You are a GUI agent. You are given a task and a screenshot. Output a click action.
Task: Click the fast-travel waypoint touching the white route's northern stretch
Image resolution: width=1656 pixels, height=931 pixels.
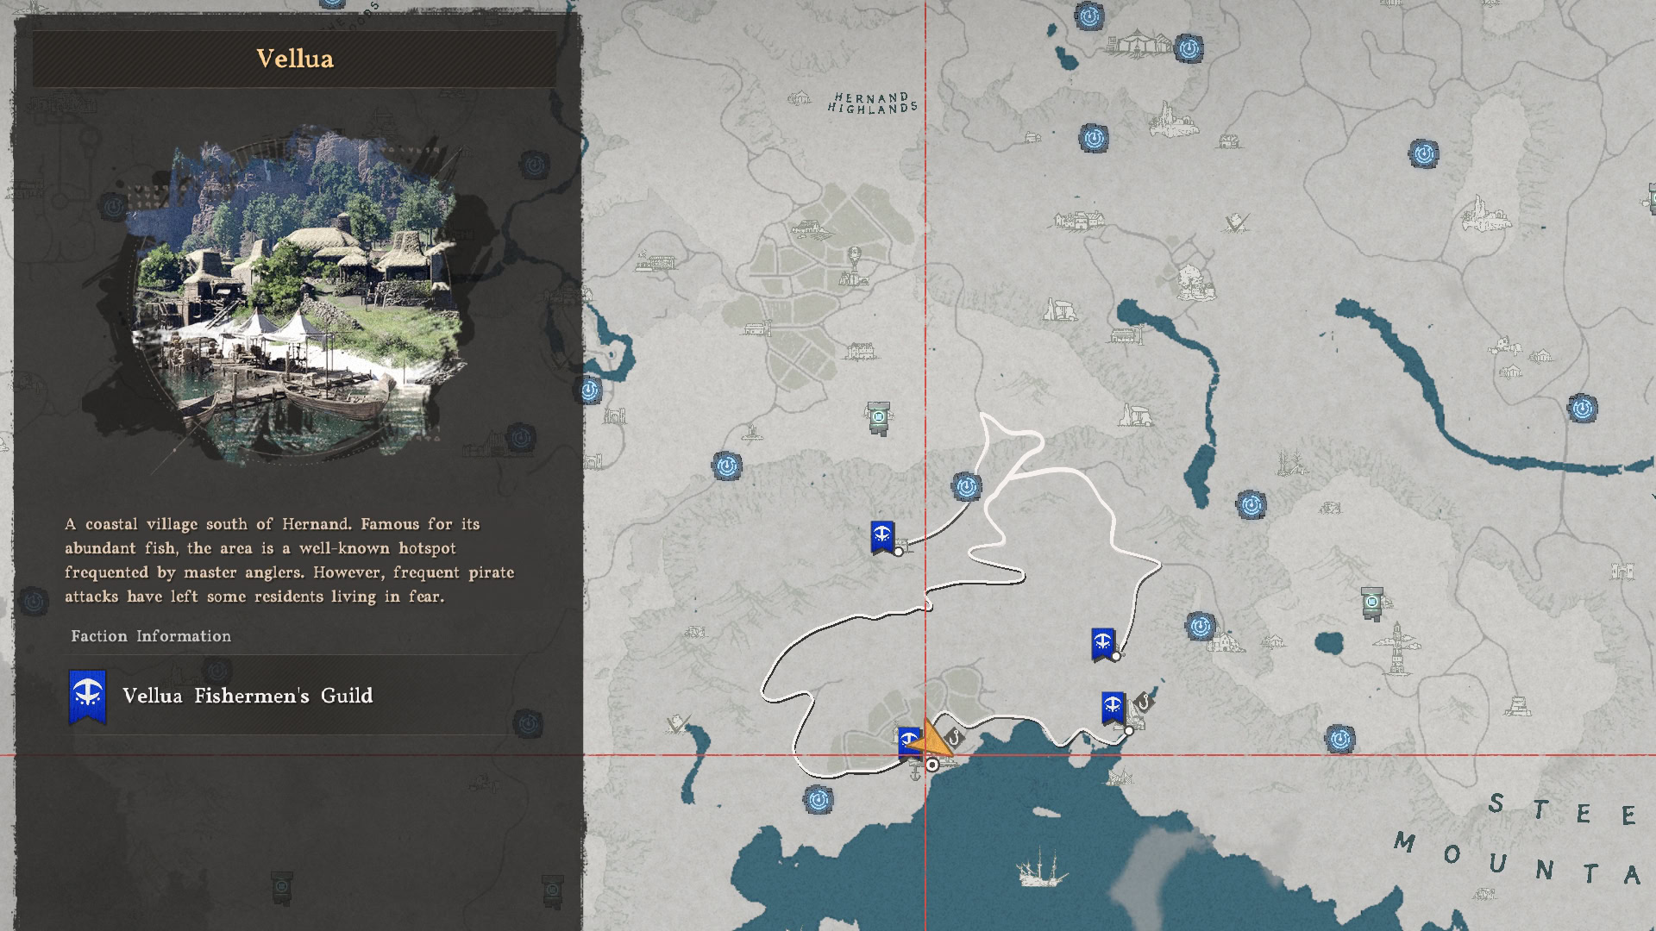pyautogui.click(x=967, y=487)
